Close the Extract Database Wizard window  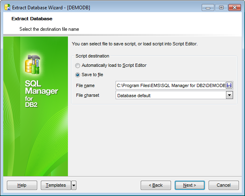(234, 8)
